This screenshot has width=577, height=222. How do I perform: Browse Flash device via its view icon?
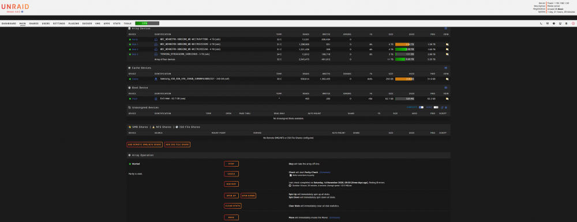coord(447,99)
